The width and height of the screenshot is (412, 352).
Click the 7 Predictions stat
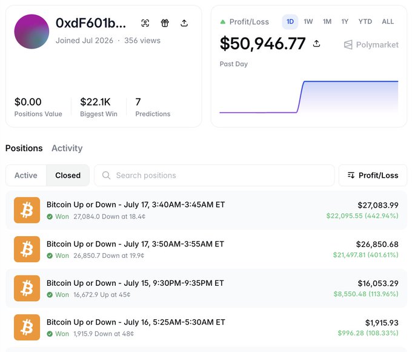point(153,107)
